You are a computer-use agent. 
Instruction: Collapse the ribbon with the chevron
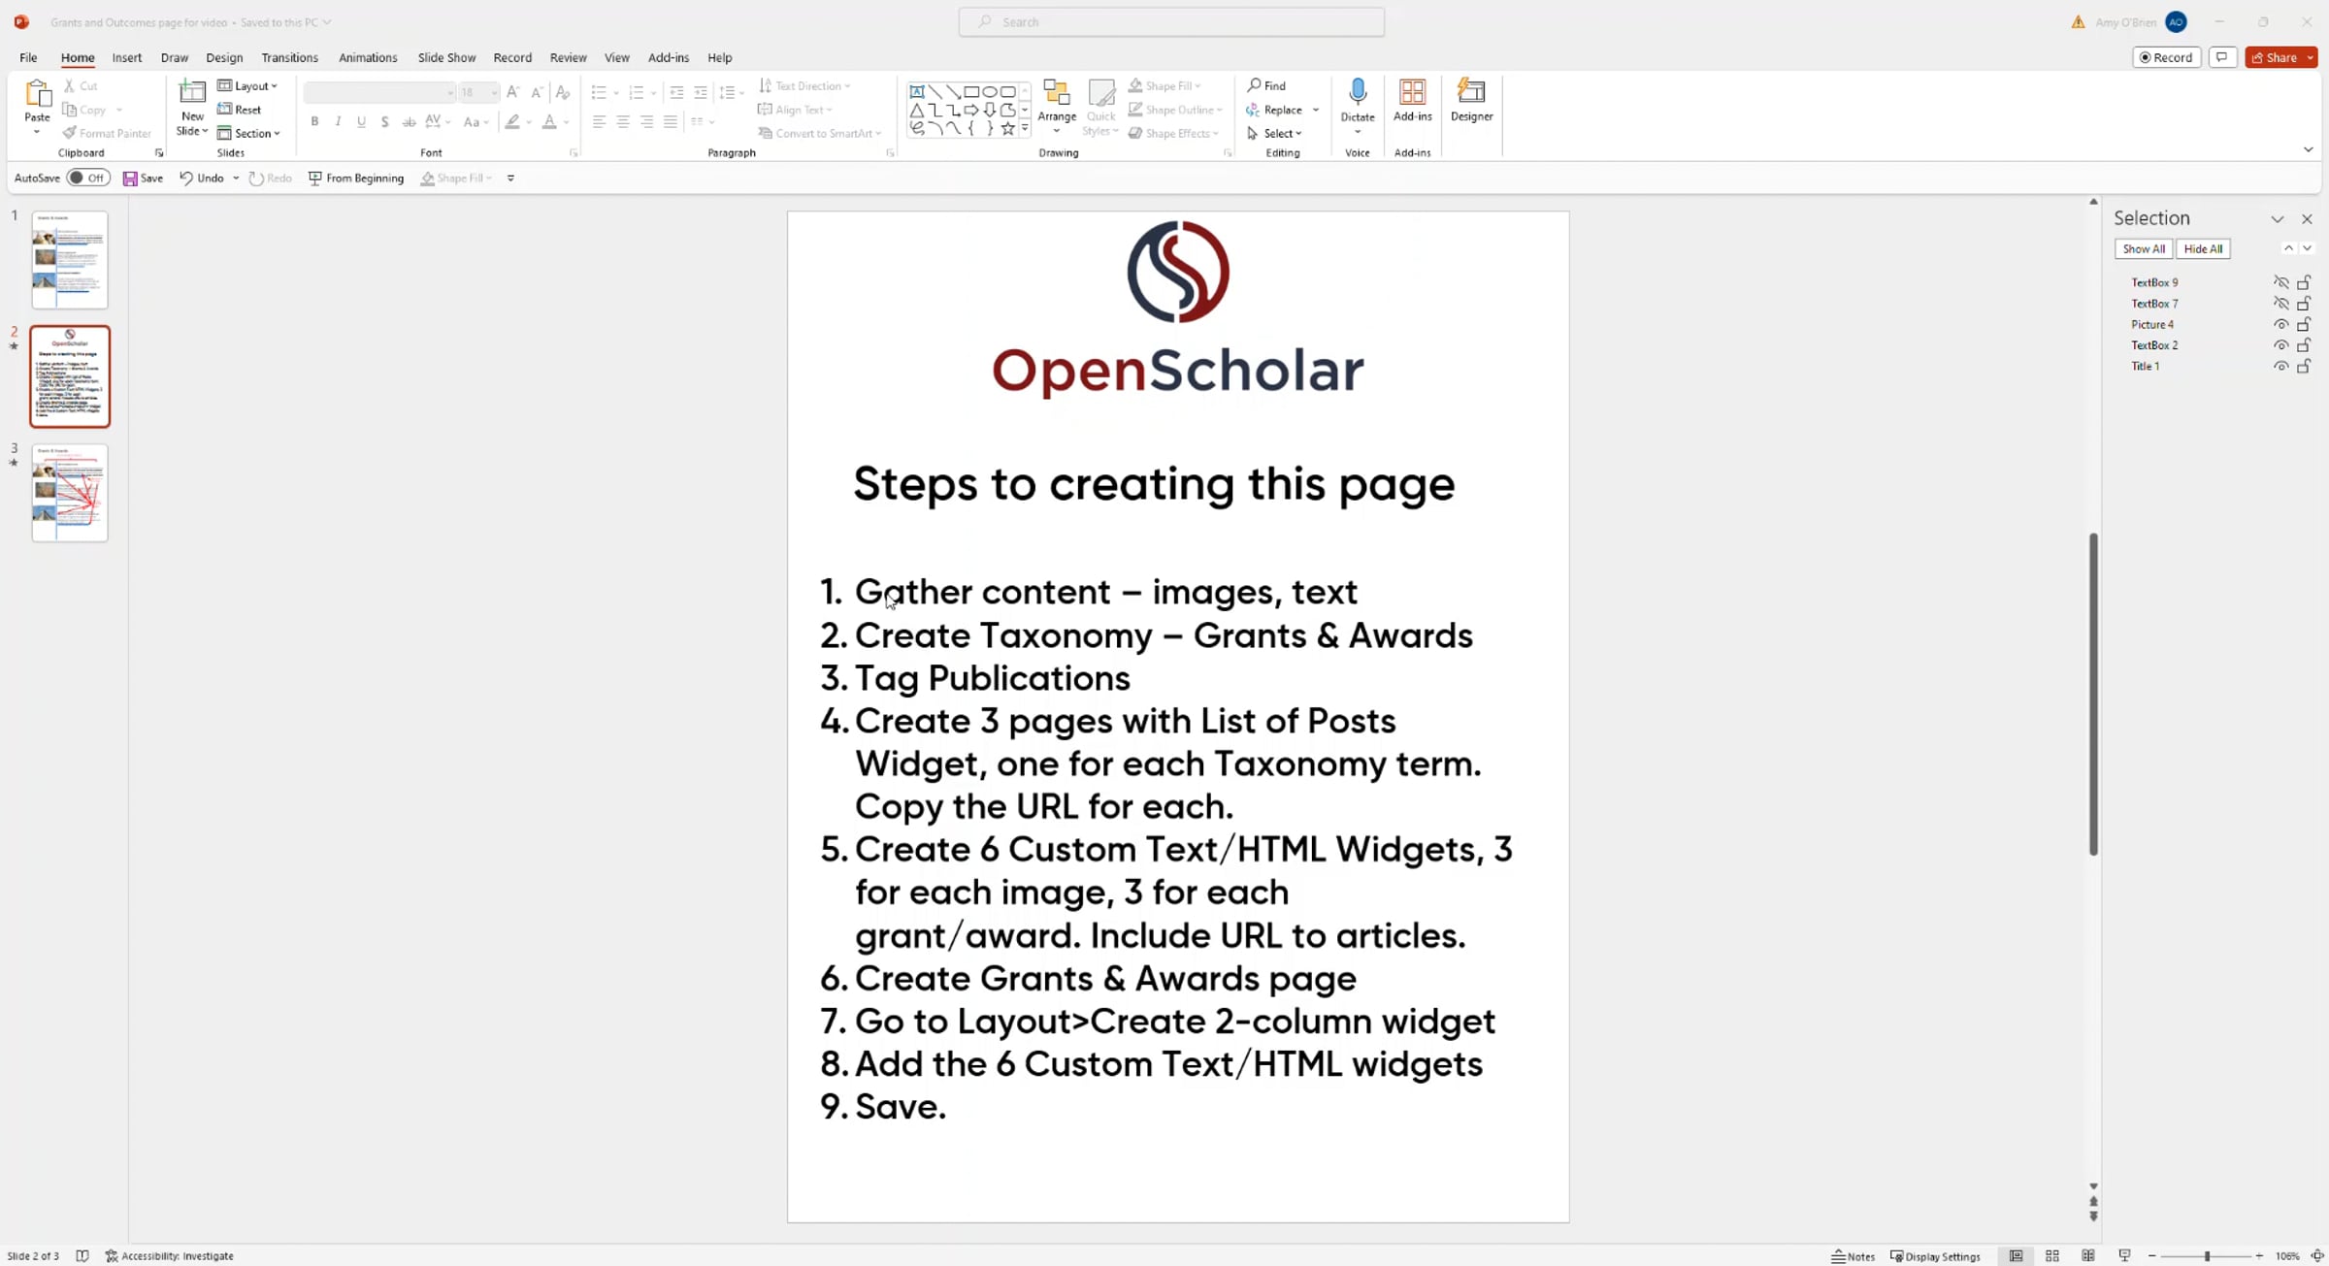click(2309, 149)
